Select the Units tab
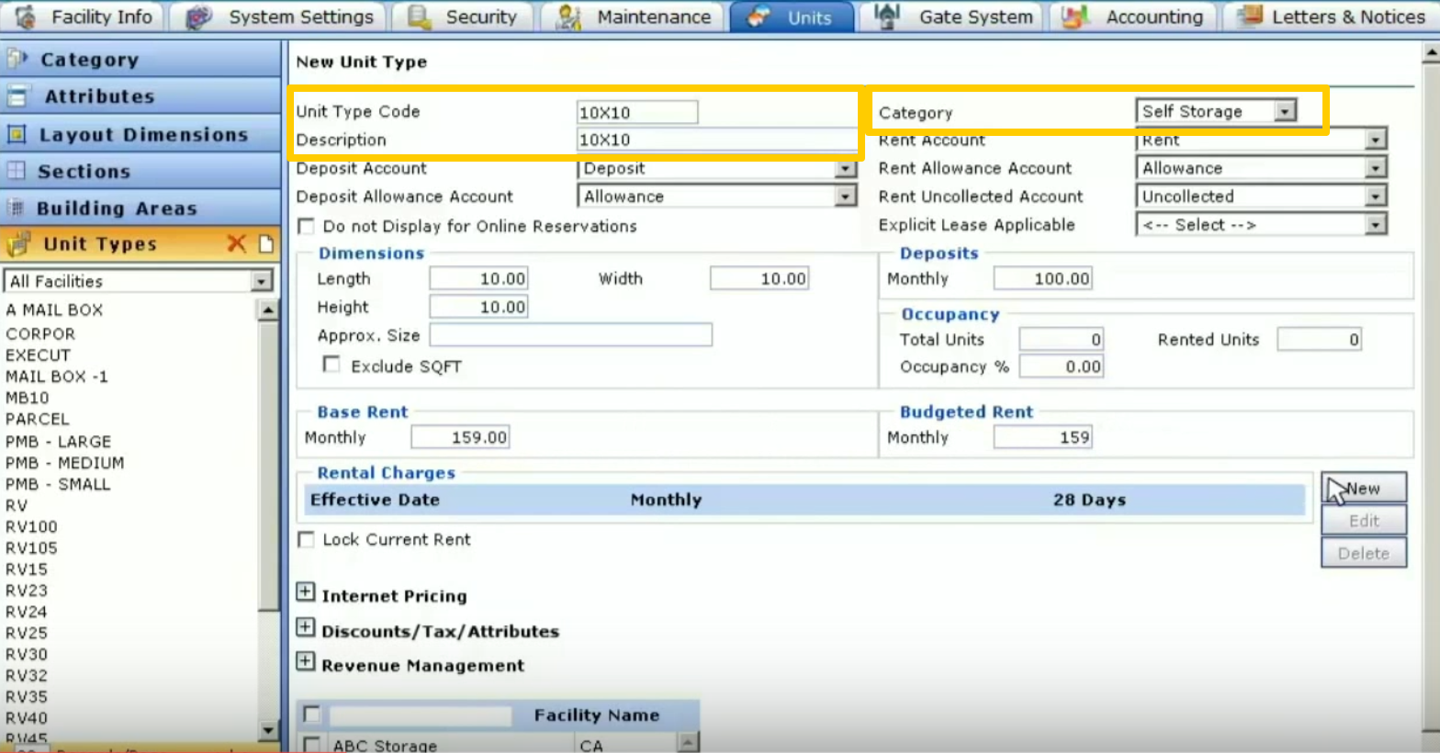 tap(792, 17)
